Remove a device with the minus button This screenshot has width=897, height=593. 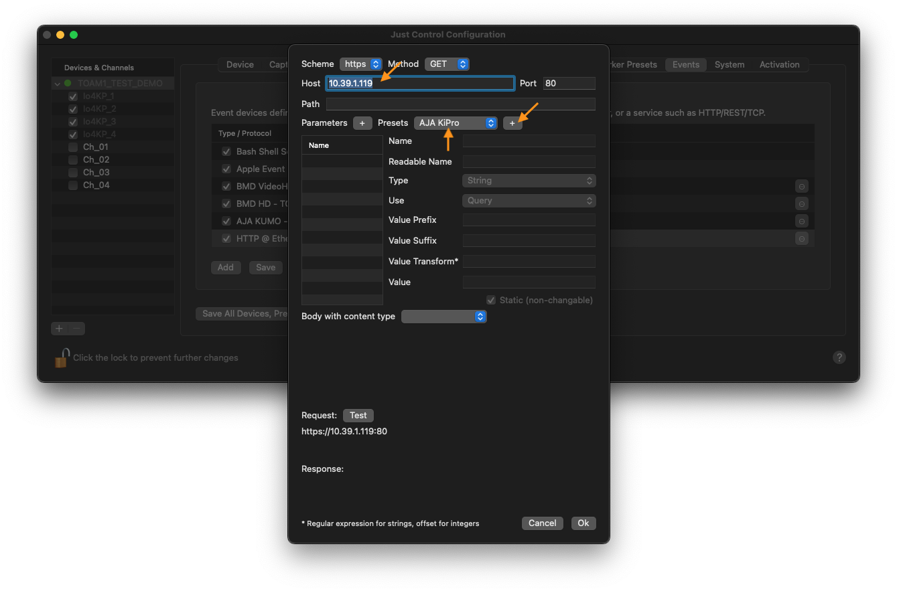click(77, 329)
